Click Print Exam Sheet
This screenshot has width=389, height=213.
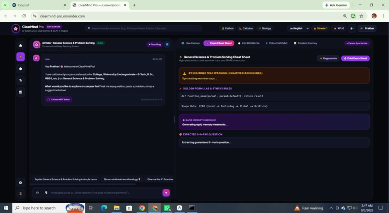[x=356, y=58]
